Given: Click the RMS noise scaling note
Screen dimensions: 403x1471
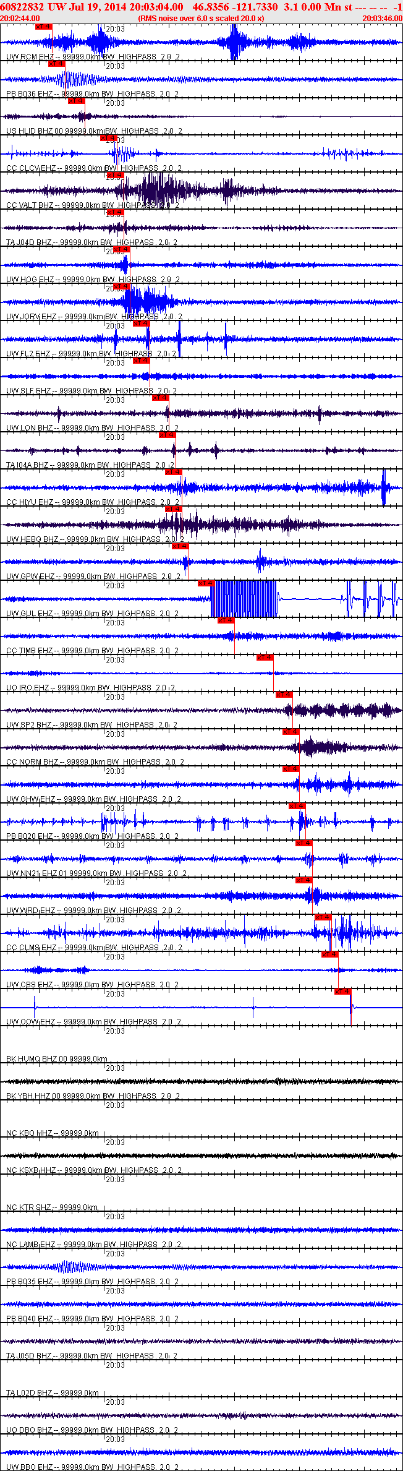Looking at the screenshot, I should 201,19.
